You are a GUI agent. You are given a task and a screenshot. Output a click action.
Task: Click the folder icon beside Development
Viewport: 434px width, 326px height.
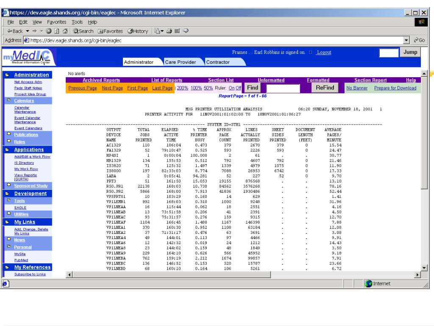(7, 194)
